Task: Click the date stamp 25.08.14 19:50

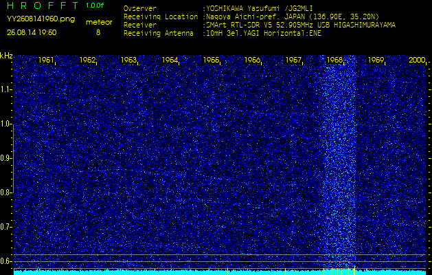Action: pos(32,32)
